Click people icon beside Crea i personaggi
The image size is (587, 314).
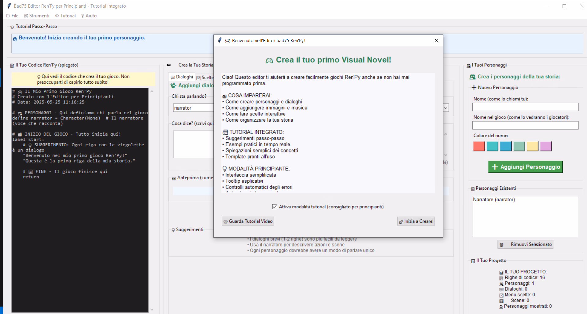click(472, 77)
